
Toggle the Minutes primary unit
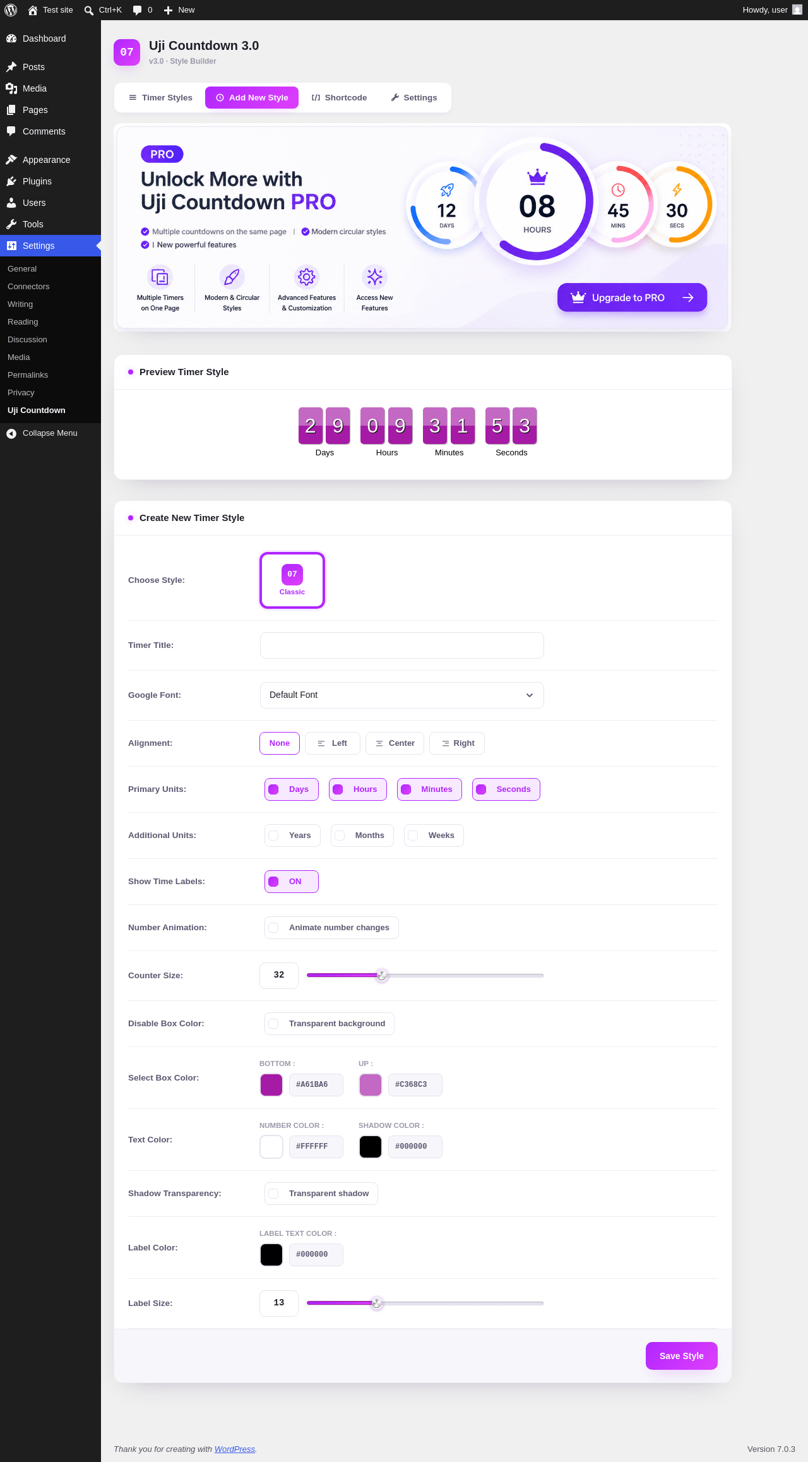(x=429, y=789)
